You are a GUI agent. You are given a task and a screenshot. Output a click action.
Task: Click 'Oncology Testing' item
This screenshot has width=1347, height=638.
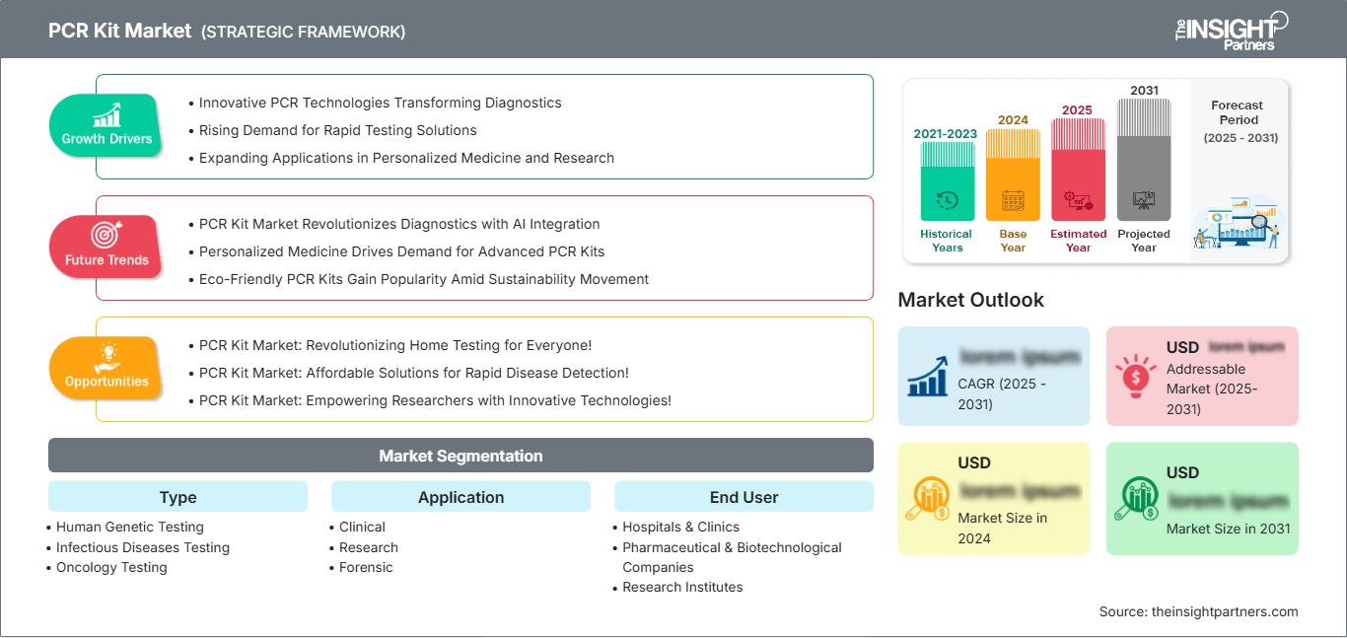coord(111,567)
